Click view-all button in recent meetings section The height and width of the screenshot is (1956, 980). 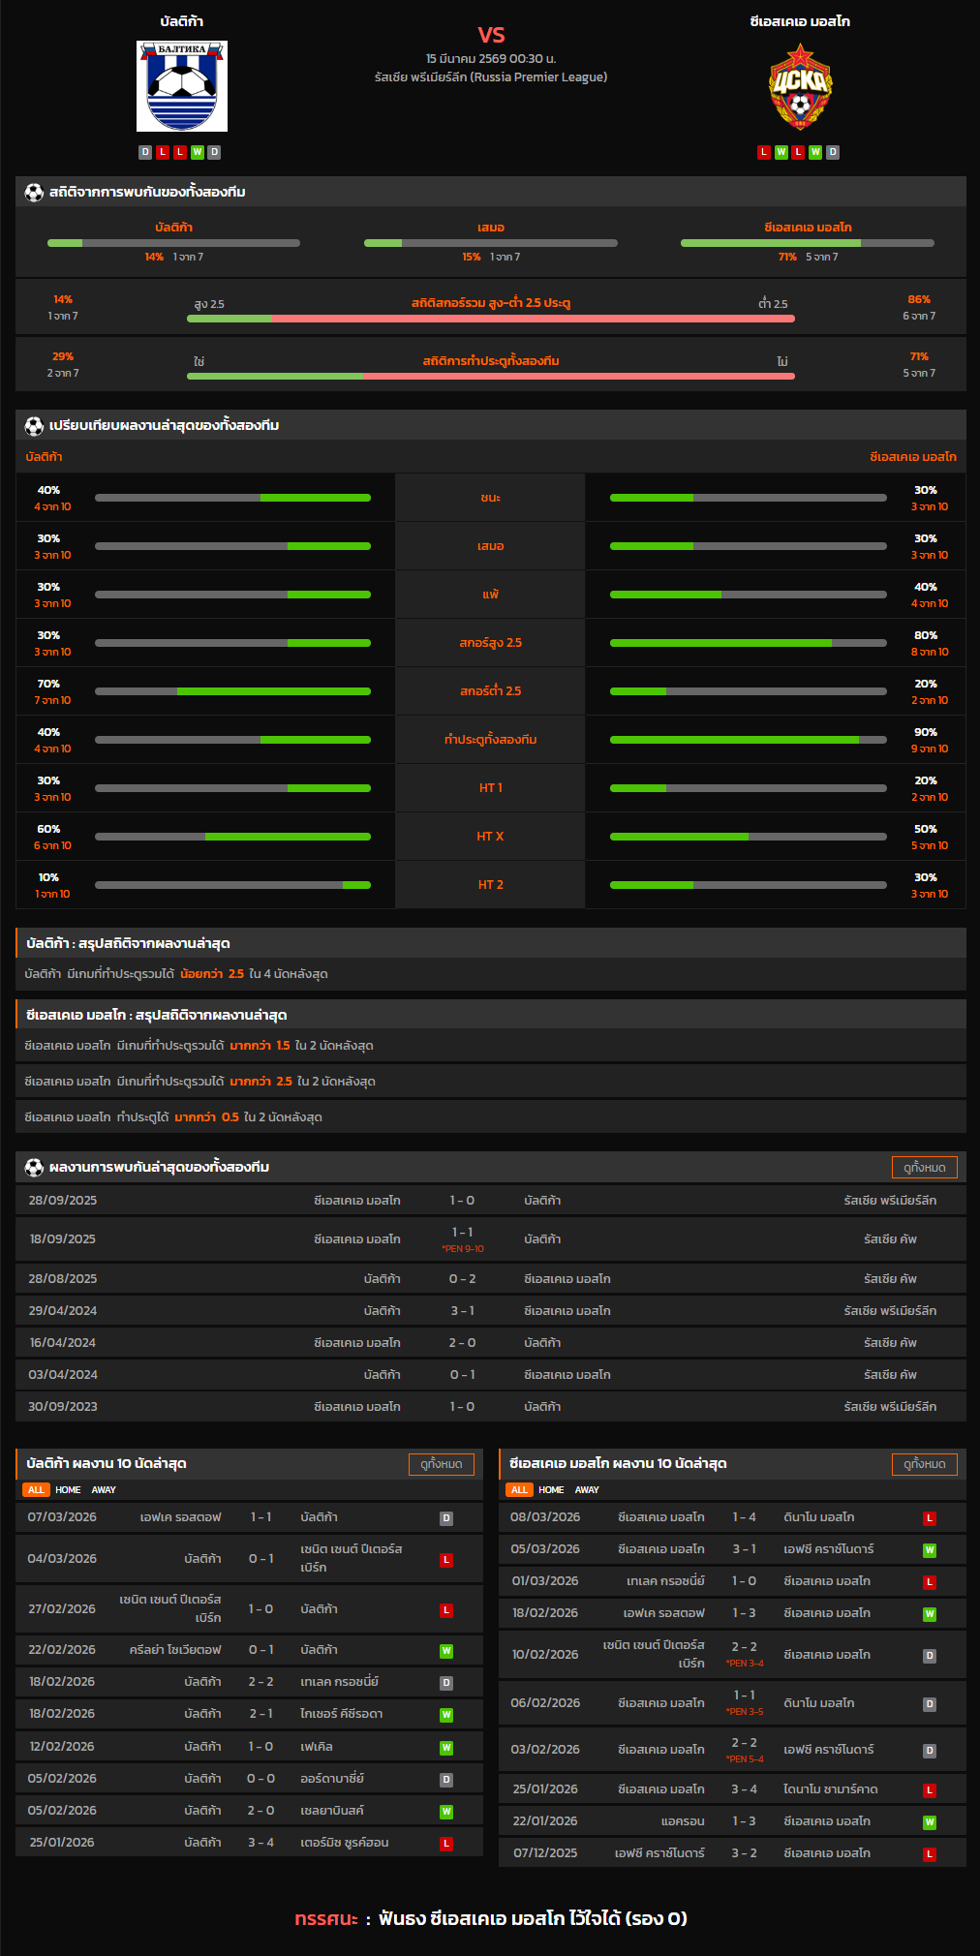point(924,1168)
